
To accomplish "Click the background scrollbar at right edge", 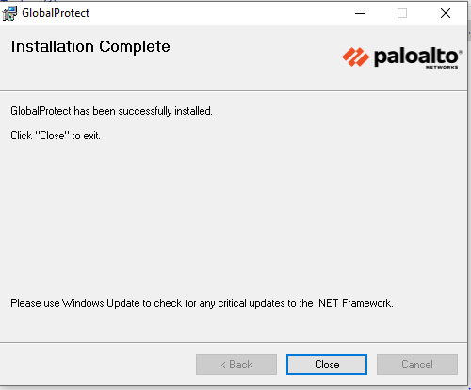I will point(469,31).
